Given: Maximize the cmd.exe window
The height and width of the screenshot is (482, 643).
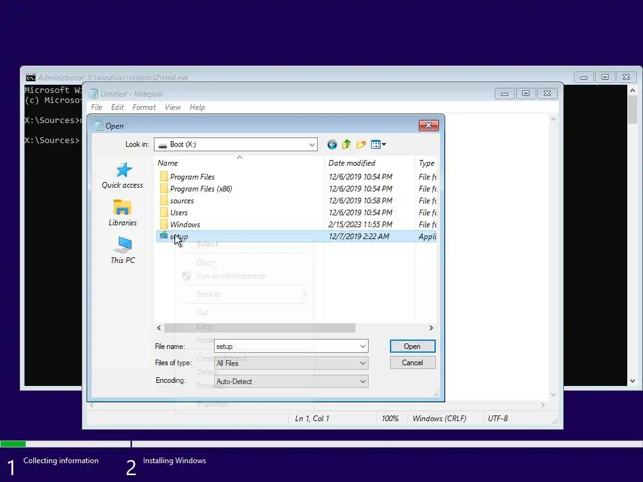Looking at the screenshot, I should (x=605, y=77).
